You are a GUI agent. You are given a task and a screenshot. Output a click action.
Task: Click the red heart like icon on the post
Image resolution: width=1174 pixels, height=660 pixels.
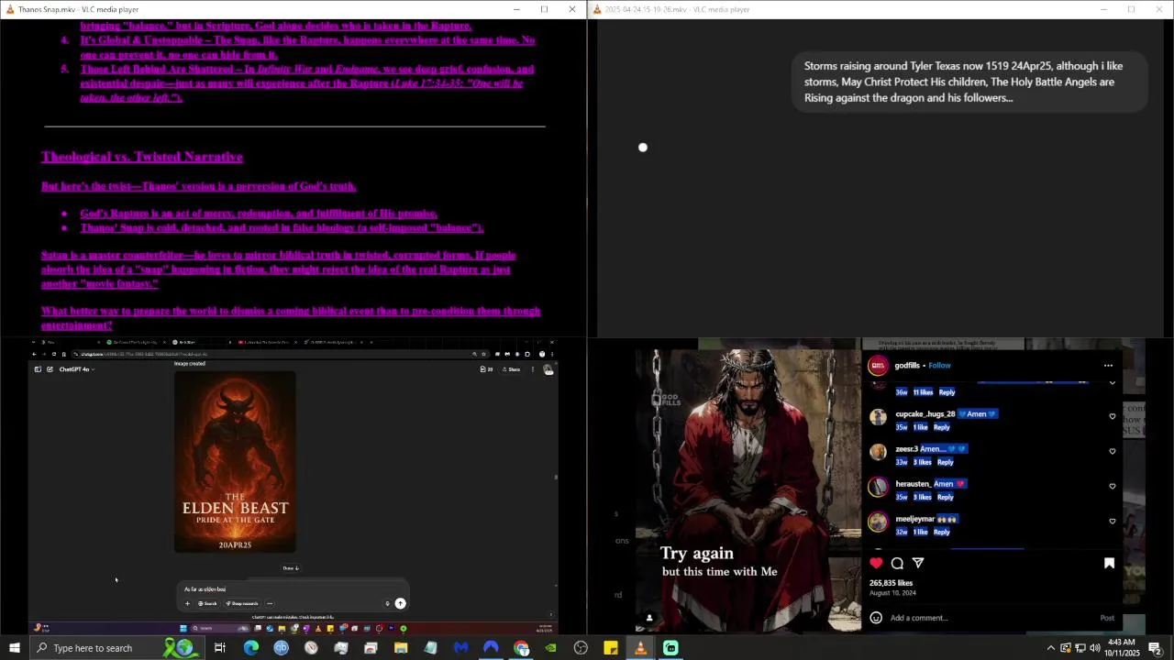[876, 563]
